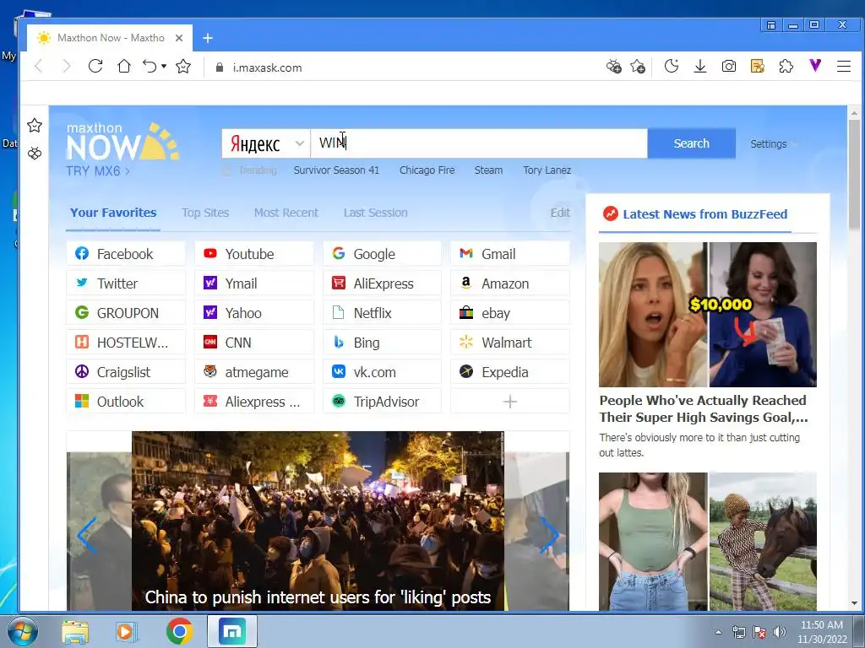Bookmark this page with the star icon
This screenshot has width=865, height=648.
point(183,67)
